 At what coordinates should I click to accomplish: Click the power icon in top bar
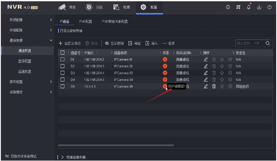coord(269,7)
